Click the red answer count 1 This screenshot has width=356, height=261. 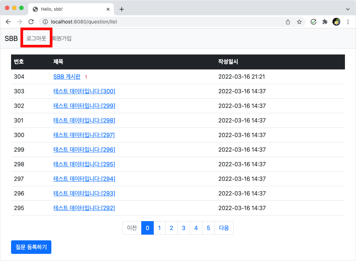[86, 77]
